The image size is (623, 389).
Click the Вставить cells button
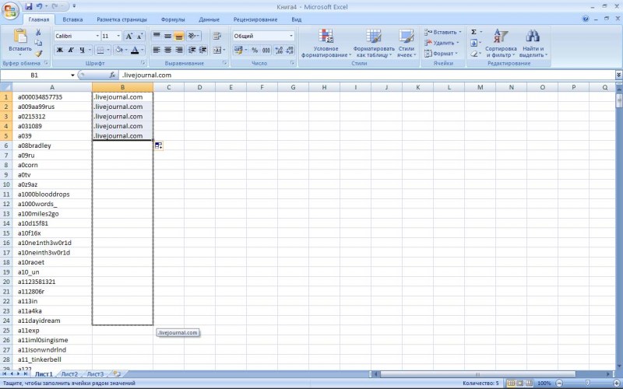443,32
